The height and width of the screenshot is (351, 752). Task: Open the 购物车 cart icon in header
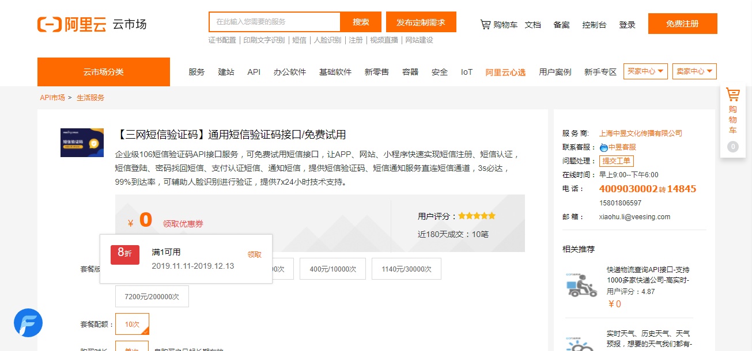point(485,24)
